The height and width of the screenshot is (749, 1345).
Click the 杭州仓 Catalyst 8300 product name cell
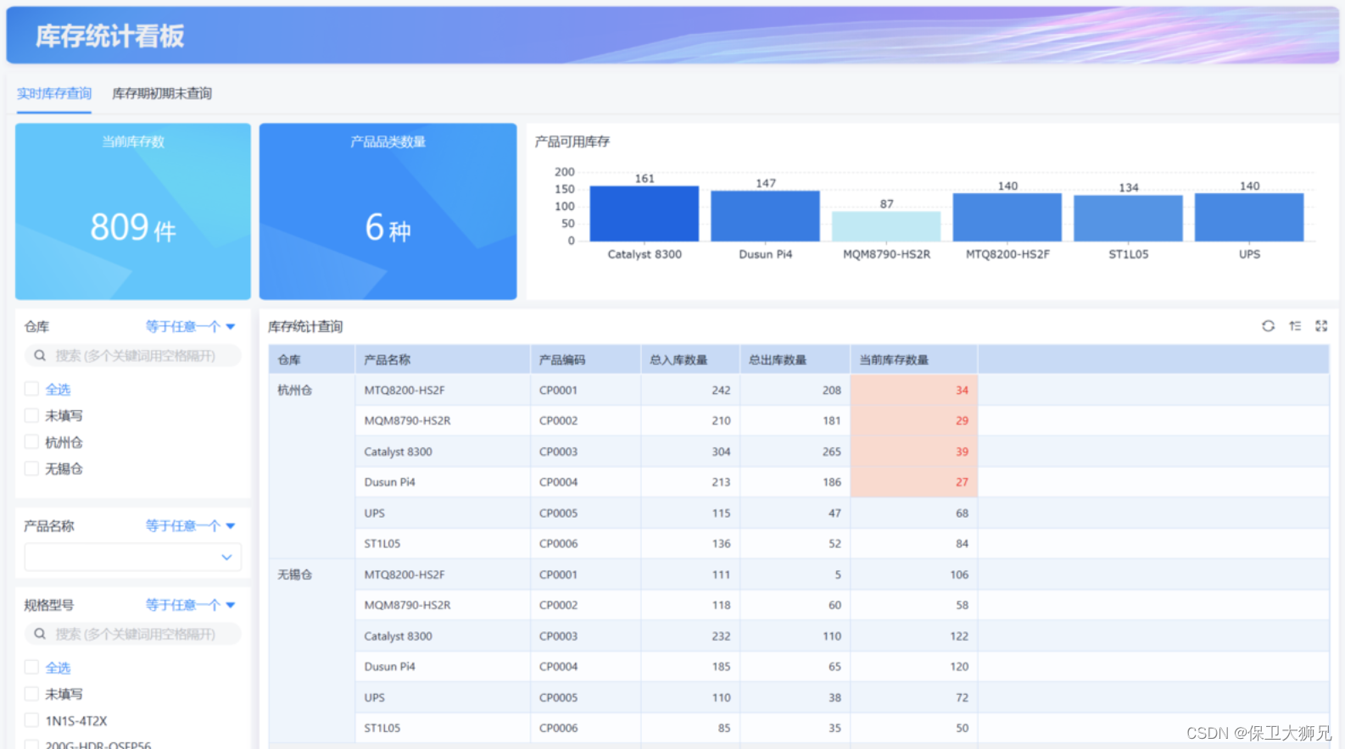[x=443, y=452]
